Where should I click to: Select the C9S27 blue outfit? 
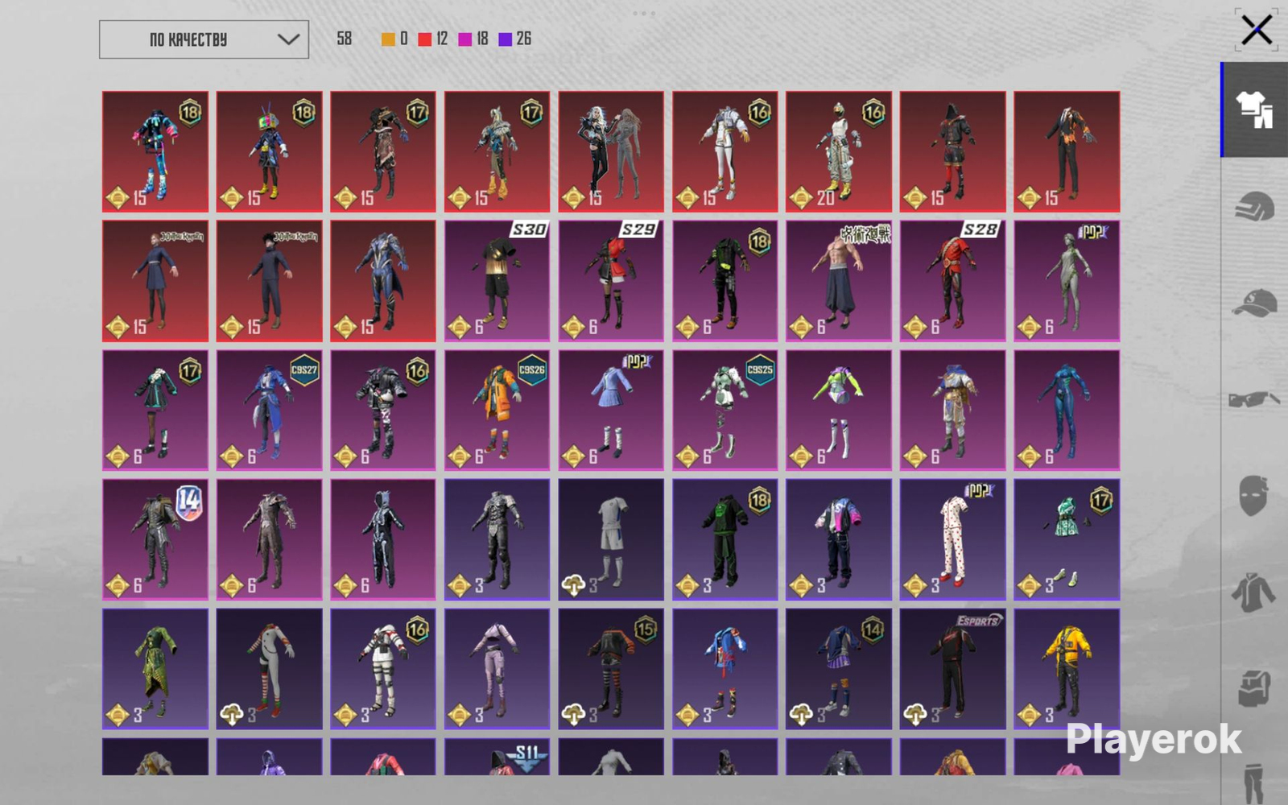(269, 410)
